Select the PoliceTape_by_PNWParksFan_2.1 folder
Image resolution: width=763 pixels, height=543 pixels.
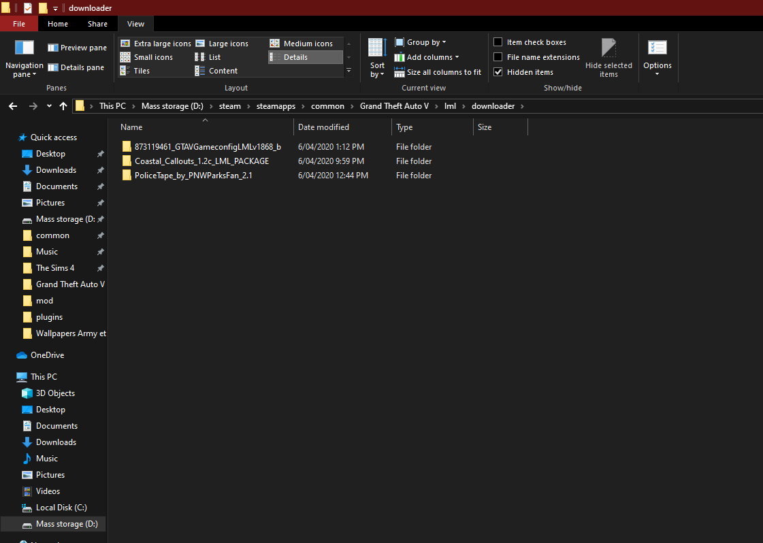point(193,175)
